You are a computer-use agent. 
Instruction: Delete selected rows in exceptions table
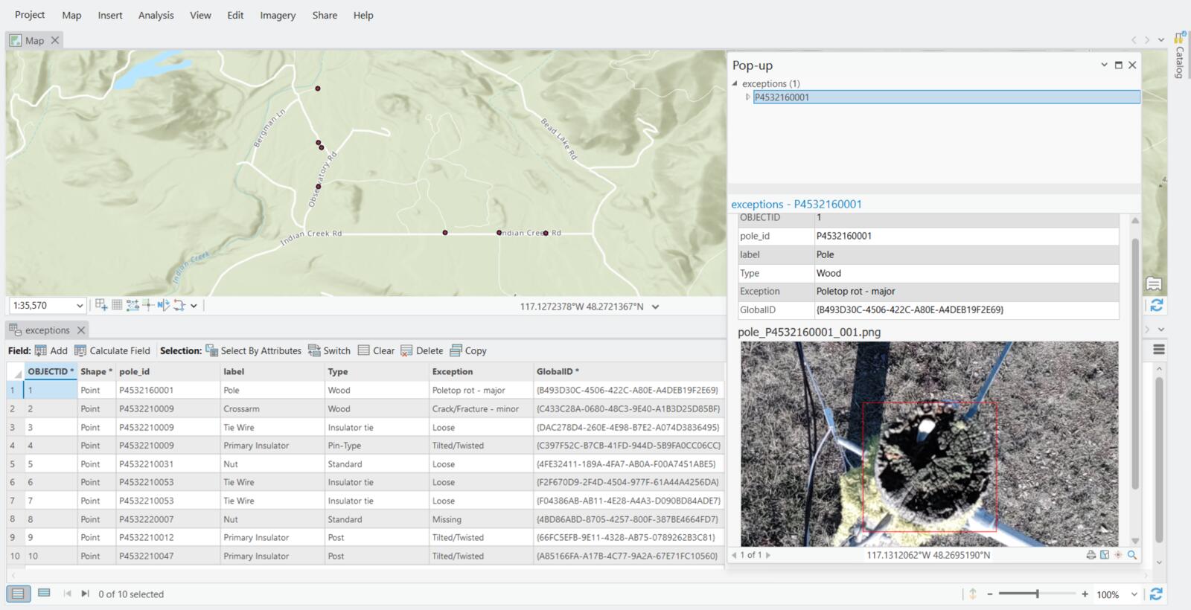tap(421, 350)
